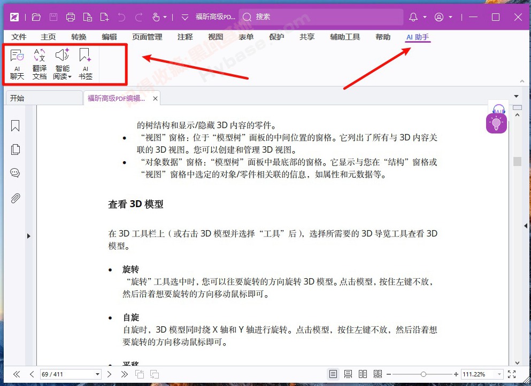This screenshot has height=386, width=531.
Task: Switch to the 注释 ribbon tab
Action: 185,37
